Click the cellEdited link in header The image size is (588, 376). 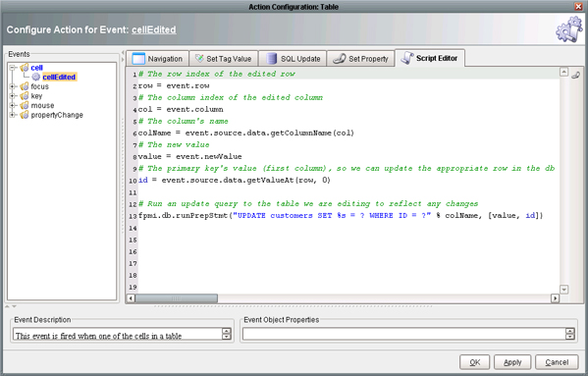coord(154,29)
